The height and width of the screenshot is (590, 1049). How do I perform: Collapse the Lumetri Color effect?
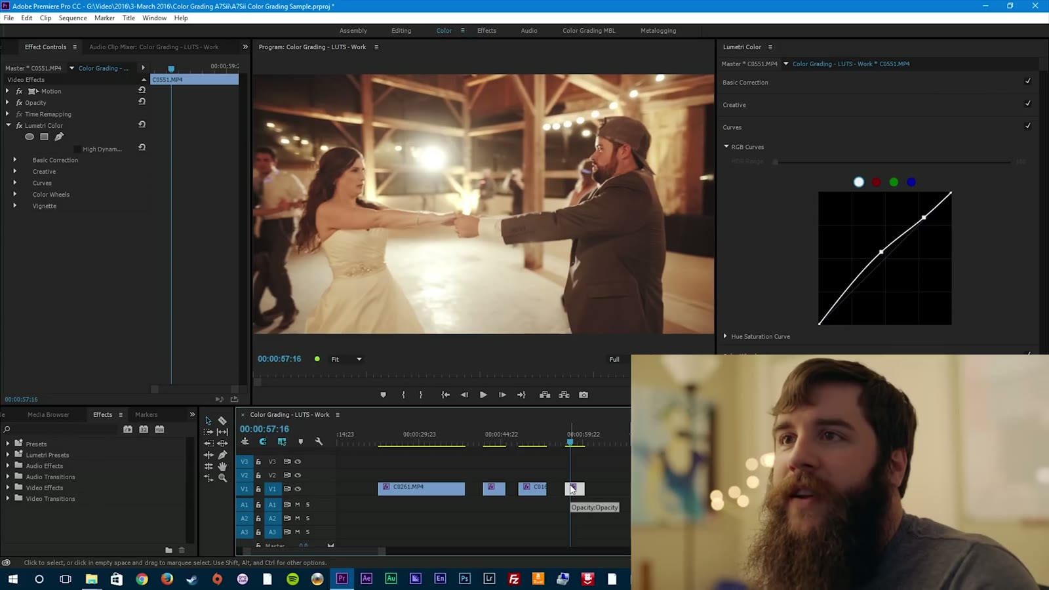[8, 125]
